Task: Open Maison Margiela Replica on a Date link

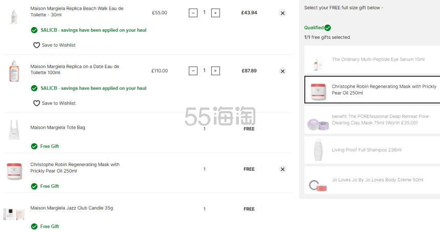Action: [75, 69]
